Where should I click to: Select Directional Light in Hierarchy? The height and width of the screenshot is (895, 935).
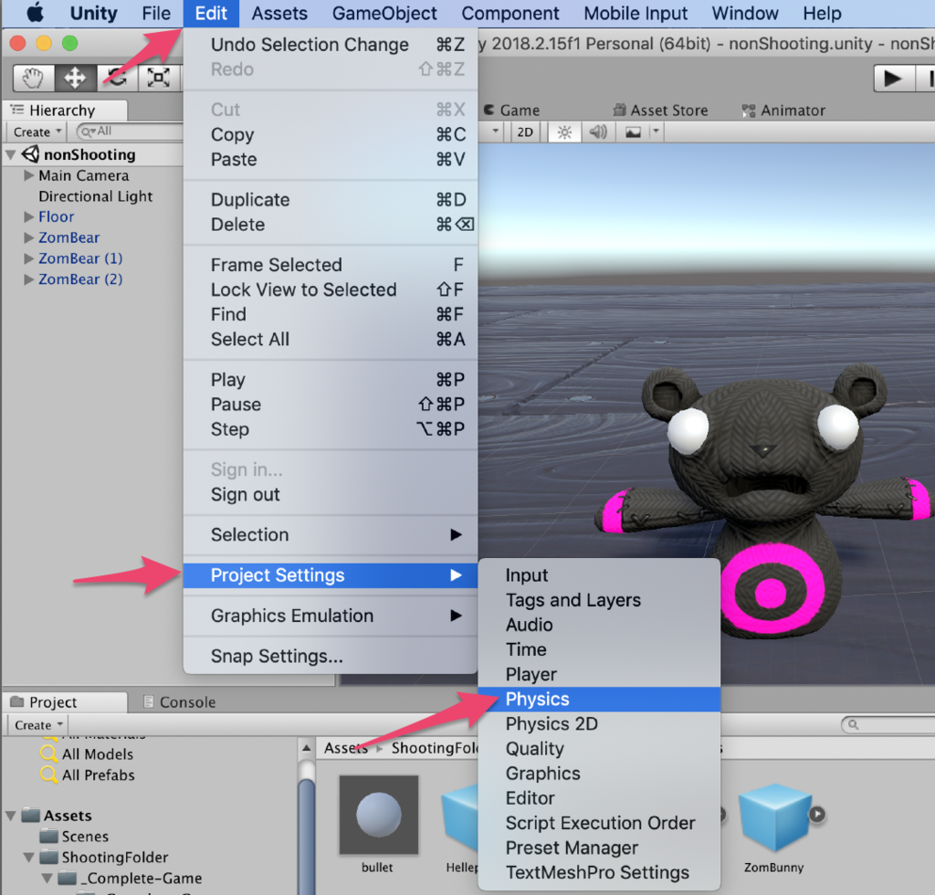tap(95, 196)
